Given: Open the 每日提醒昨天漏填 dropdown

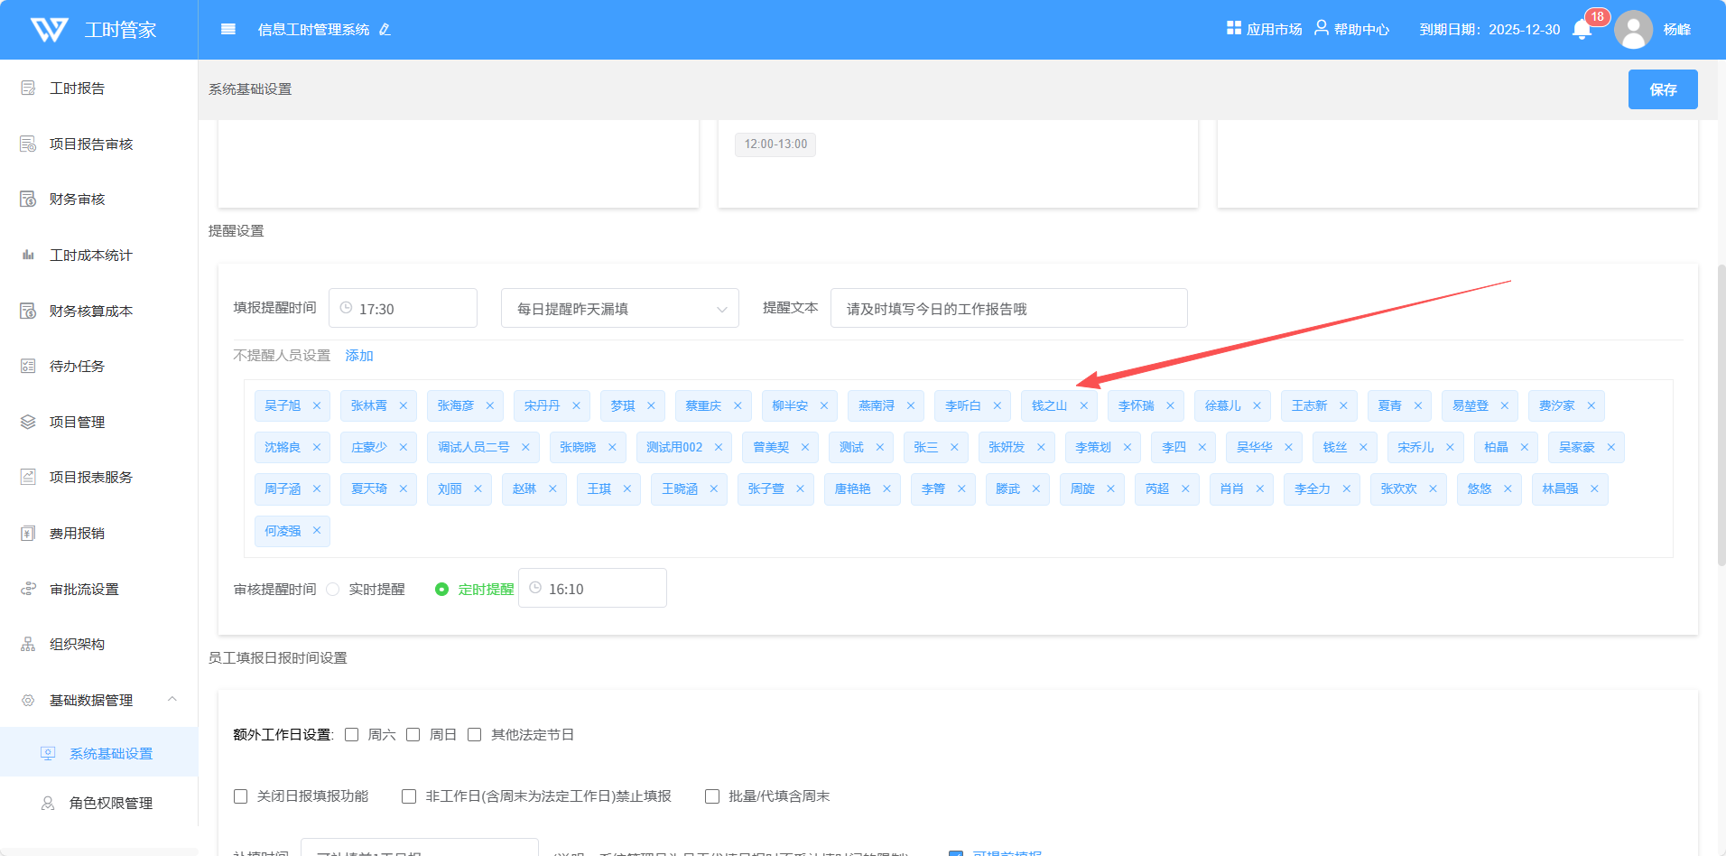Looking at the screenshot, I should 619,309.
